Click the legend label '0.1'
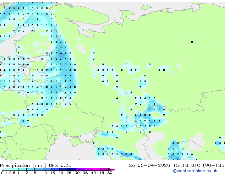225x174 pixels. pyautogui.click(x=4, y=173)
